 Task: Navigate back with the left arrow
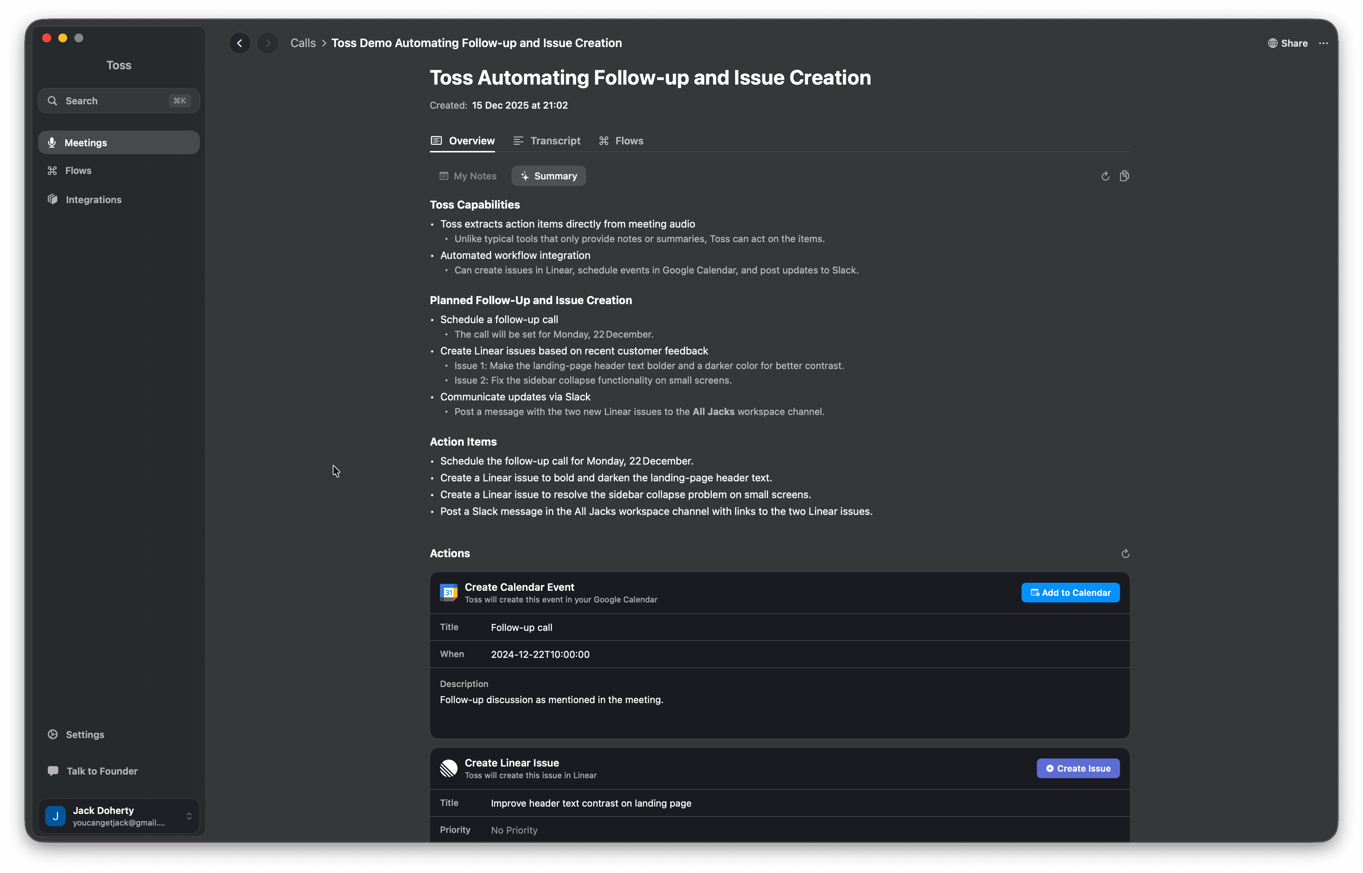coord(239,43)
